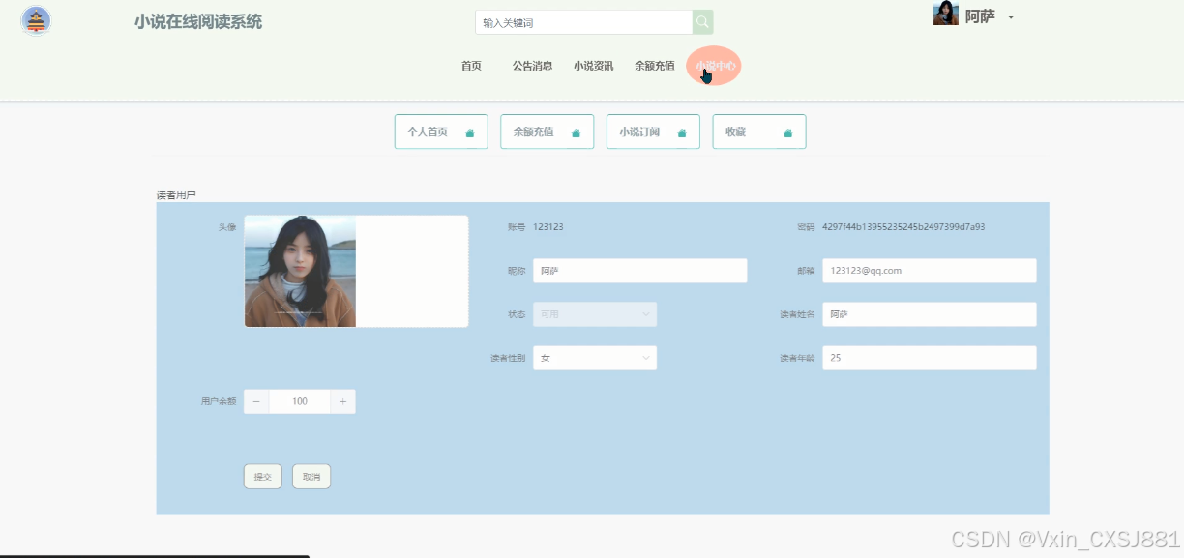
Task: Click the 邮箱 input with 123123@qq.com
Action: (930, 271)
